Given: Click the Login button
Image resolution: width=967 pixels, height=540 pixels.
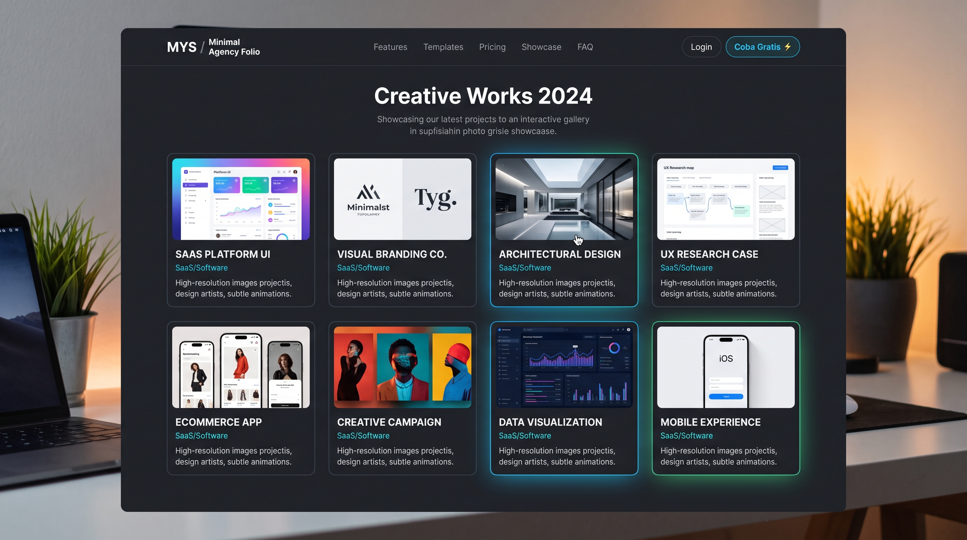Looking at the screenshot, I should (x=701, y=47).
